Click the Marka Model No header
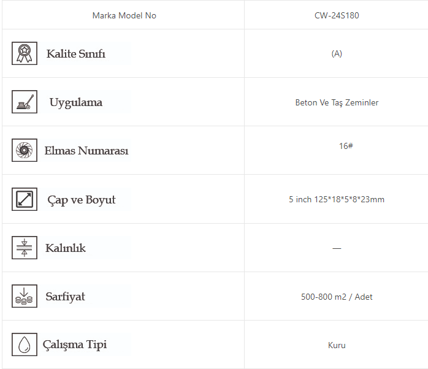This screenshot has height=369, width=428. pyautogui.click(x=124, y=15)
